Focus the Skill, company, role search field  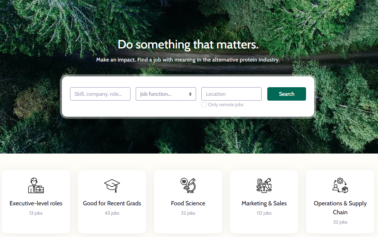pos(100,94)
